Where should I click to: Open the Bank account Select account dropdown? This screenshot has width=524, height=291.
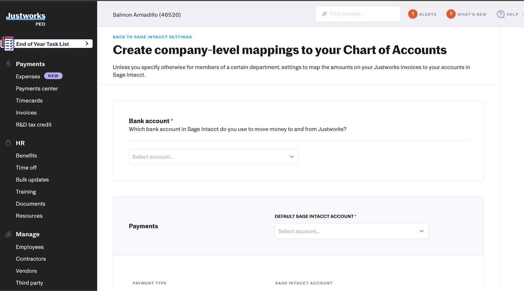click(x=214, y=157)
